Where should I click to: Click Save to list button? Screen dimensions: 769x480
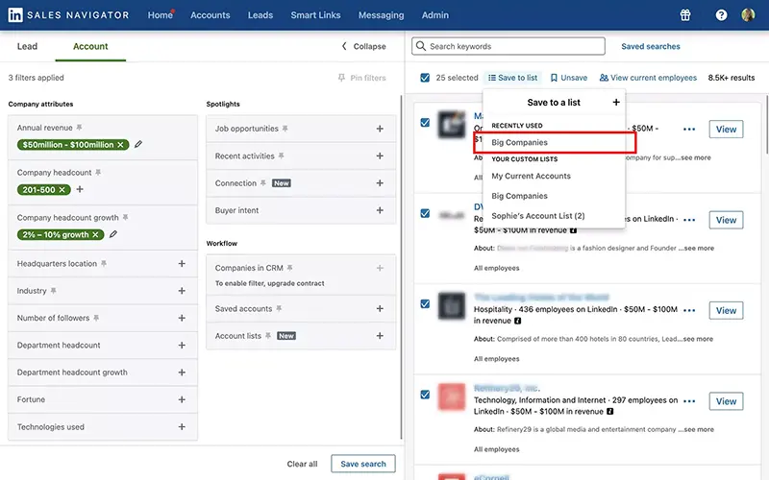[x=512, y=78]
